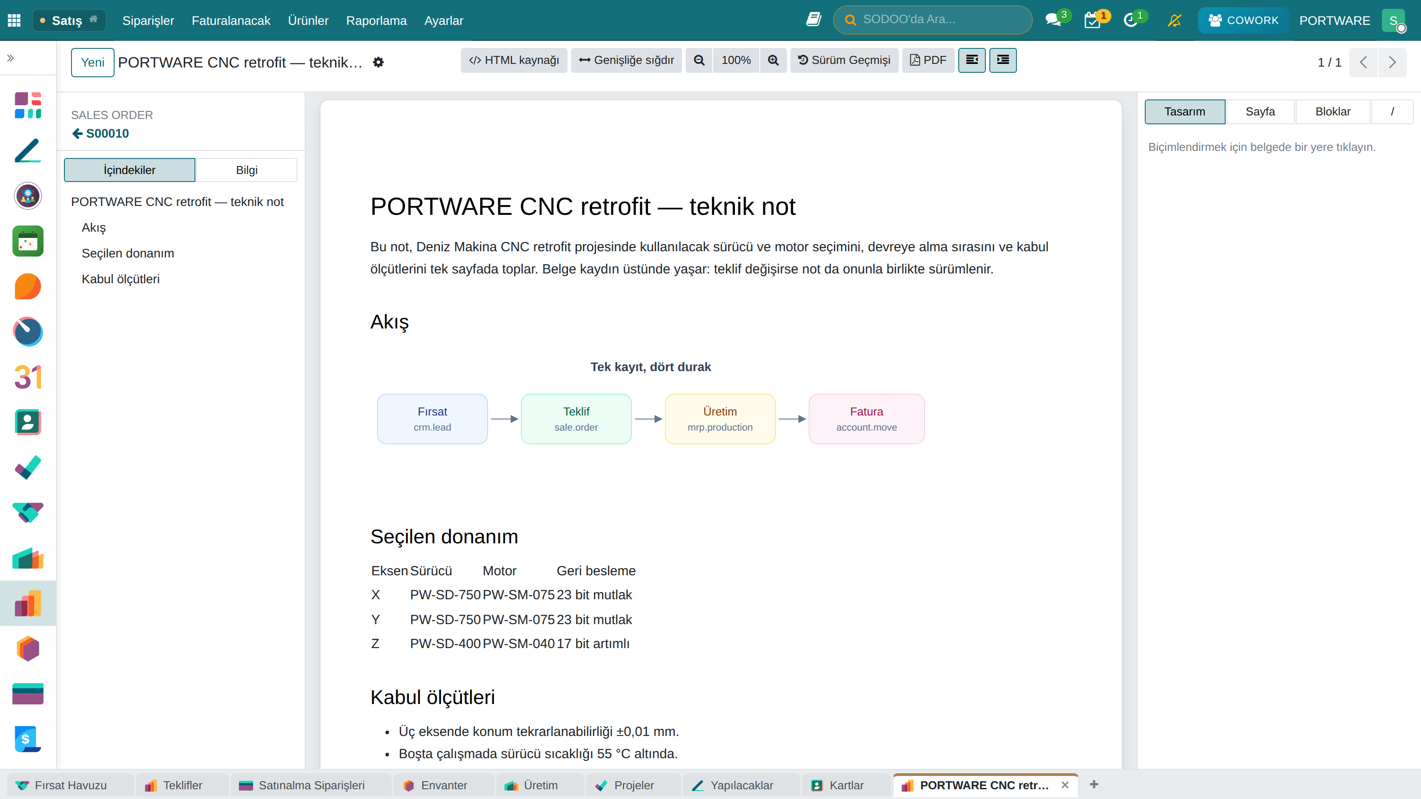Open the Inventory hexagon app in sidebar
This screenshot has width=1421, height=799.
[x=28, y=649]
